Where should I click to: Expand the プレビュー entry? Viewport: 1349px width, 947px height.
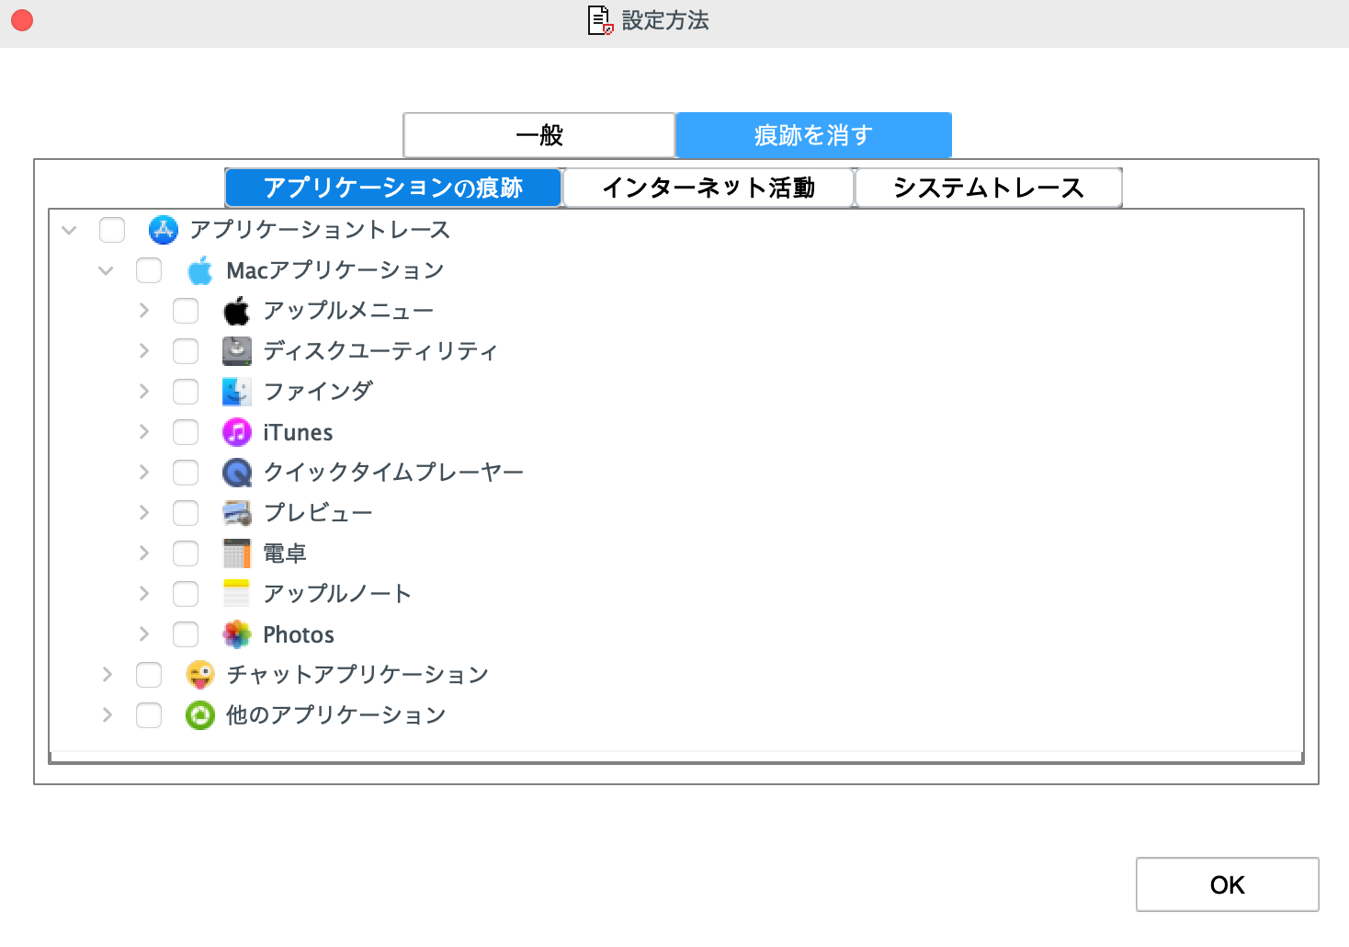(x=144, y=513)
